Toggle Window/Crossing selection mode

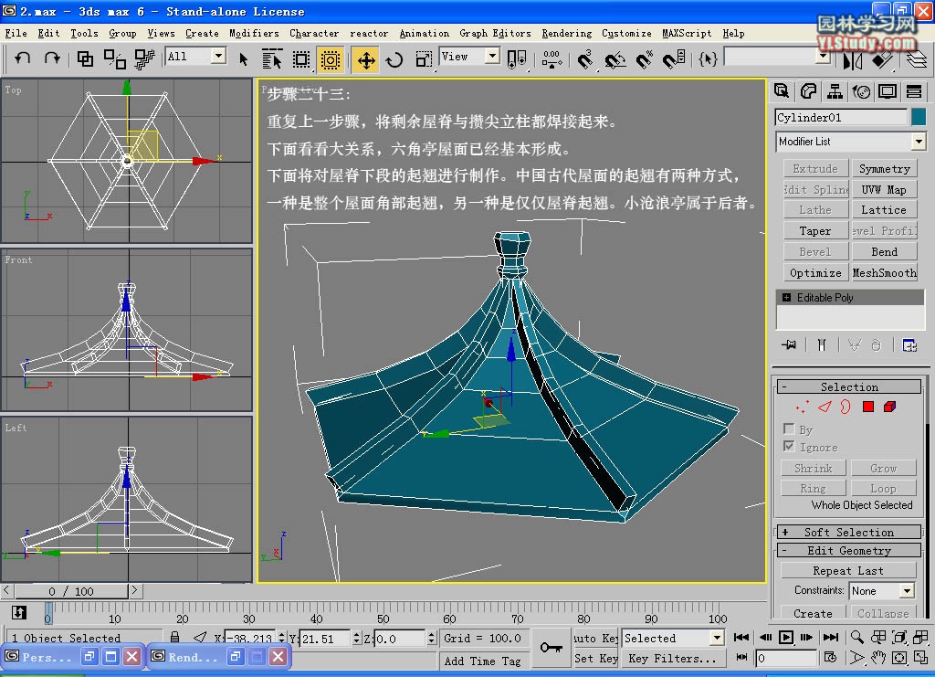[x=330, y=59]
